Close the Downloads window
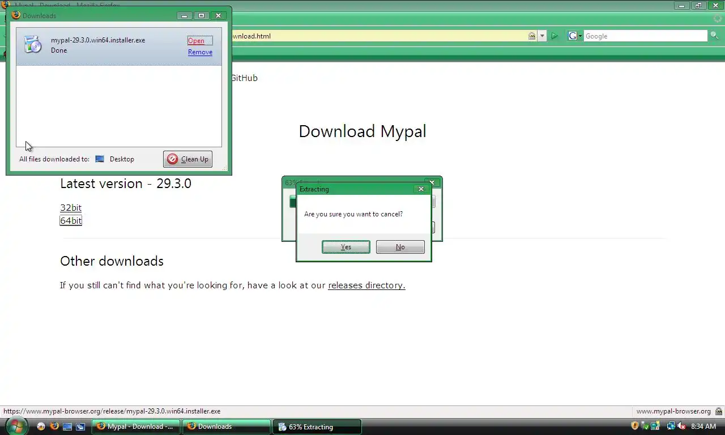 [218, 16]
